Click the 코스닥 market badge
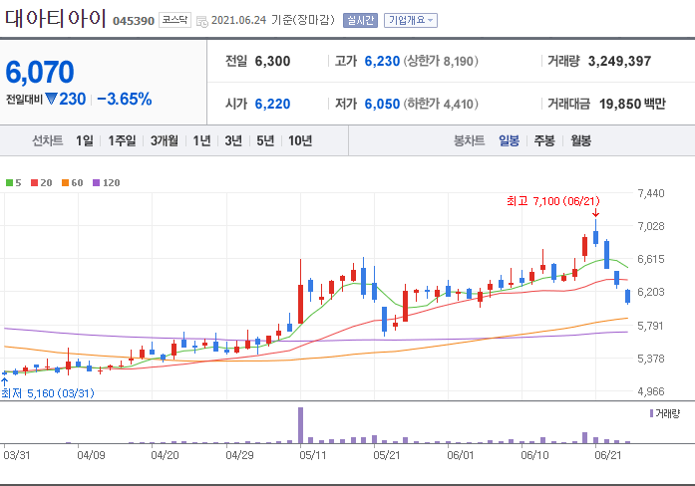 pos(174,20)
